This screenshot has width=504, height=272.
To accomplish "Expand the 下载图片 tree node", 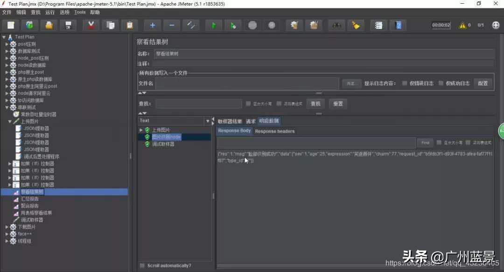I will coord(7,227).
